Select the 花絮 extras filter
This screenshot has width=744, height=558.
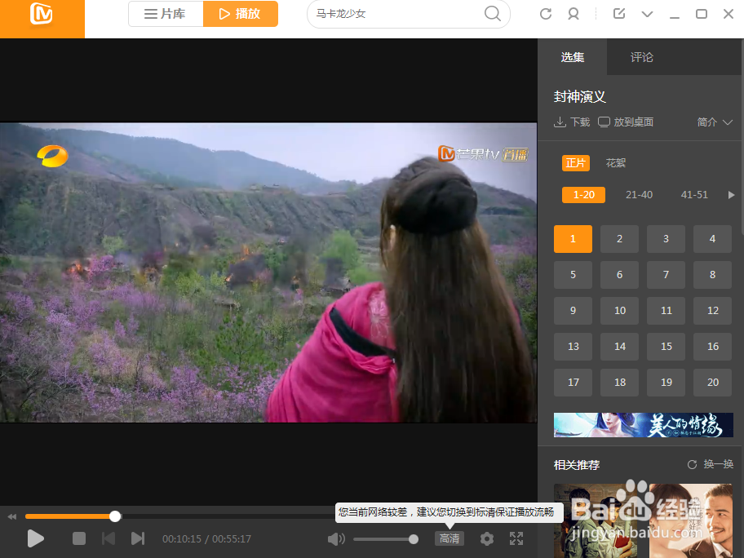click(x=615, y=163)
